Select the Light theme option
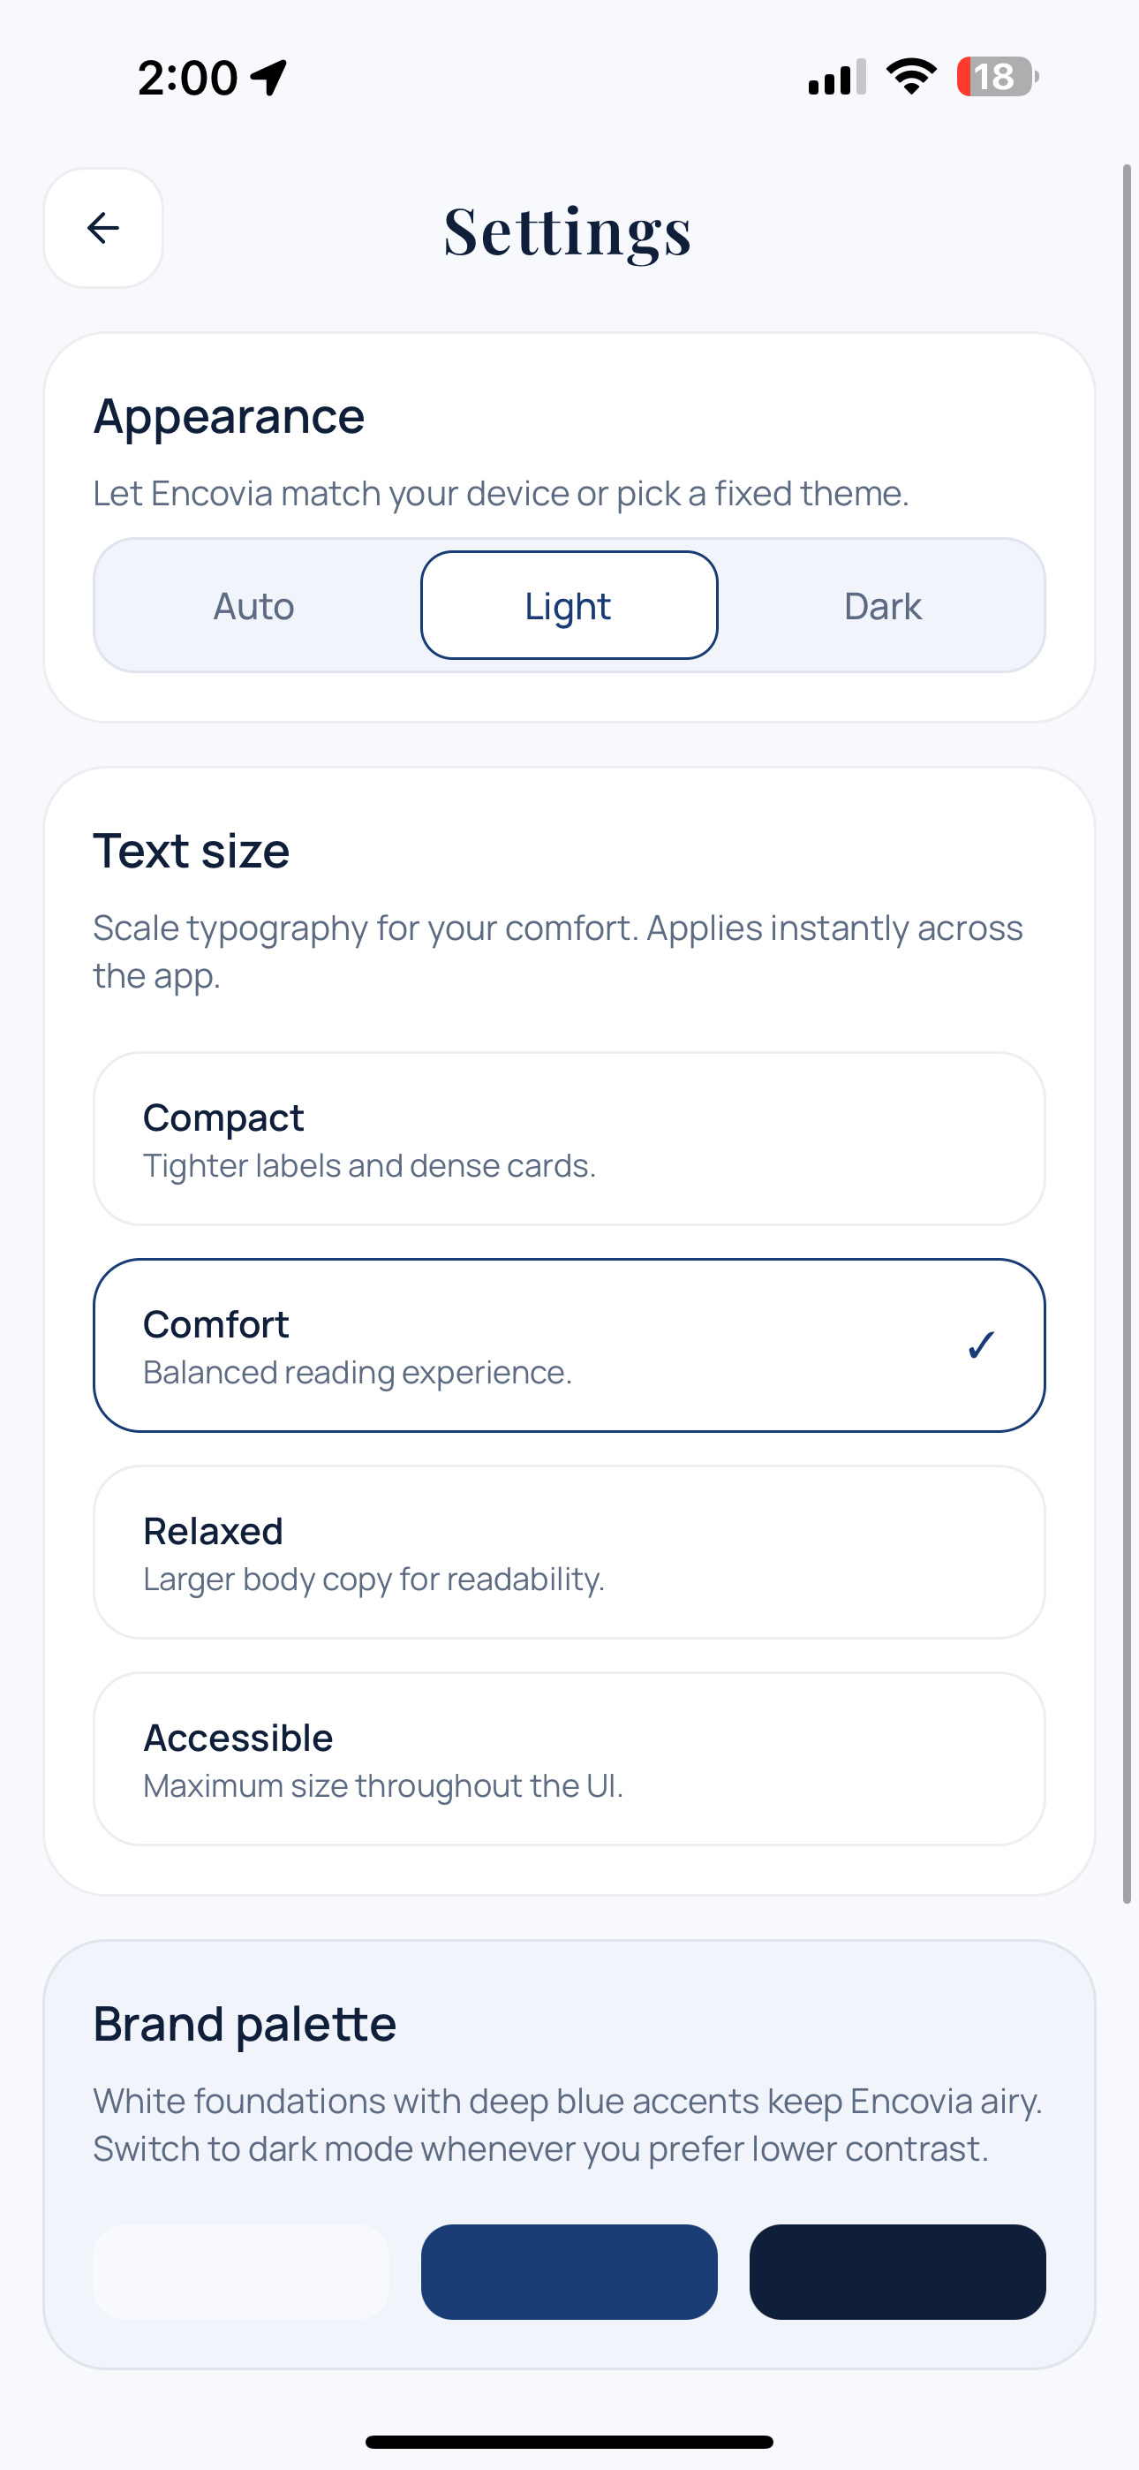1139x2470 pixels. coord(569,606)
